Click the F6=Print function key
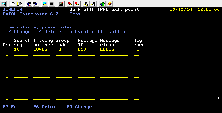 [44, 107]
